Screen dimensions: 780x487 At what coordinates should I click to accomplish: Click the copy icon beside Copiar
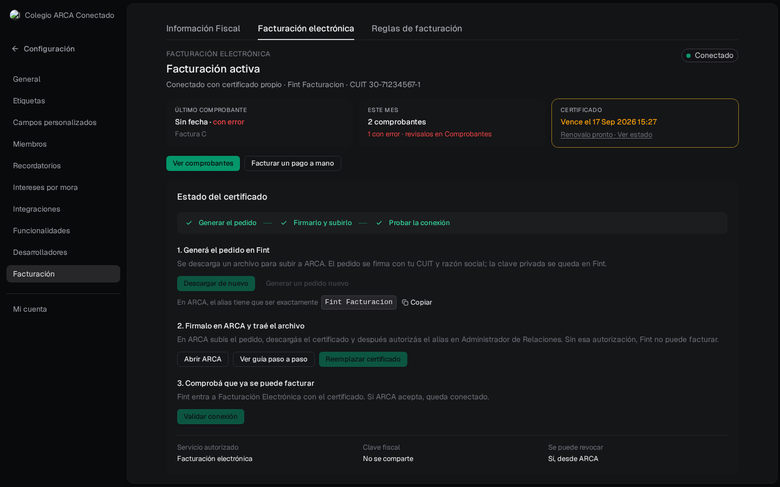tap(405, 302)
